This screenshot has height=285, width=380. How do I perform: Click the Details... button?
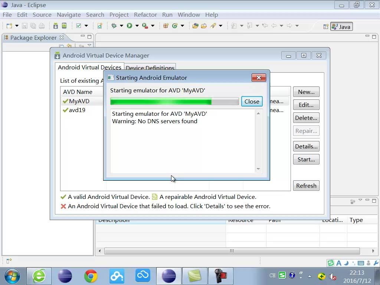pyautogui.click(x=306, y=146)
